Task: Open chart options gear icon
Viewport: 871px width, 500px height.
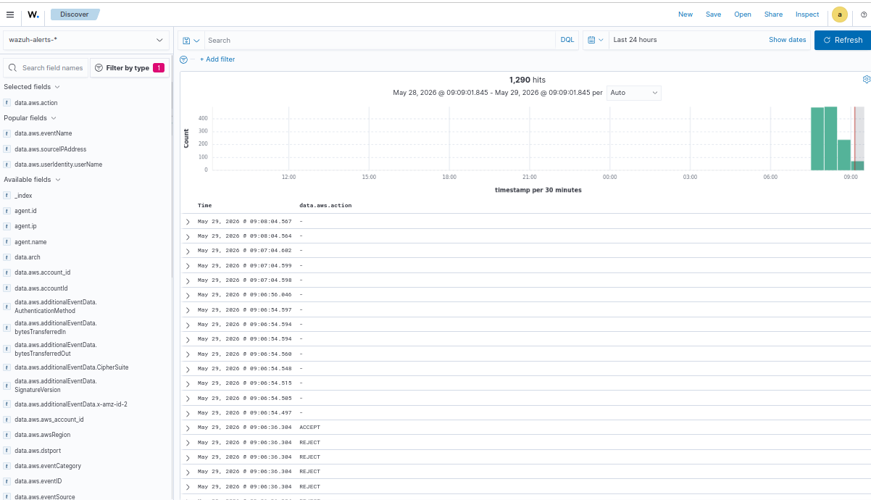Action: click(866, 79)
